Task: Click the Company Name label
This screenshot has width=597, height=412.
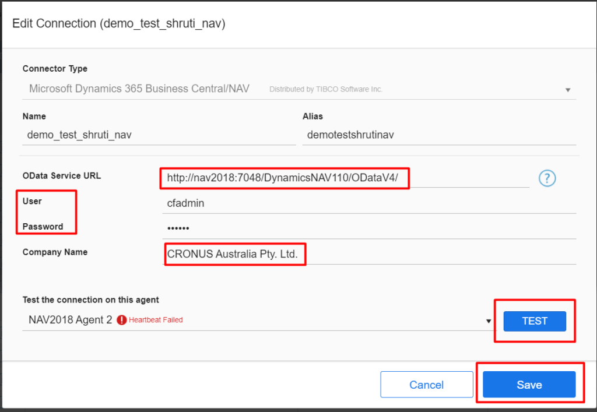Action: coord(55,252)
